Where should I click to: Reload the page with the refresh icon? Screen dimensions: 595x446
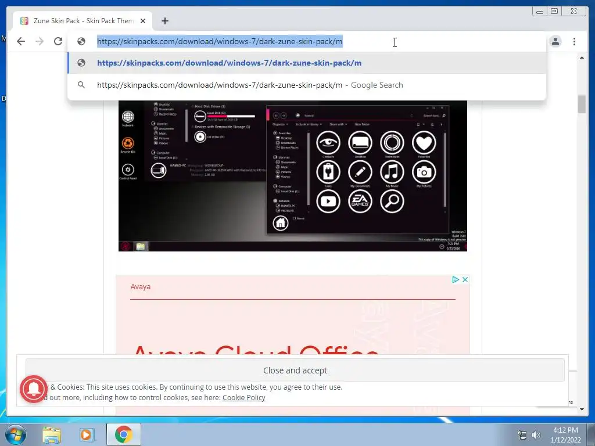coord(58,41)
